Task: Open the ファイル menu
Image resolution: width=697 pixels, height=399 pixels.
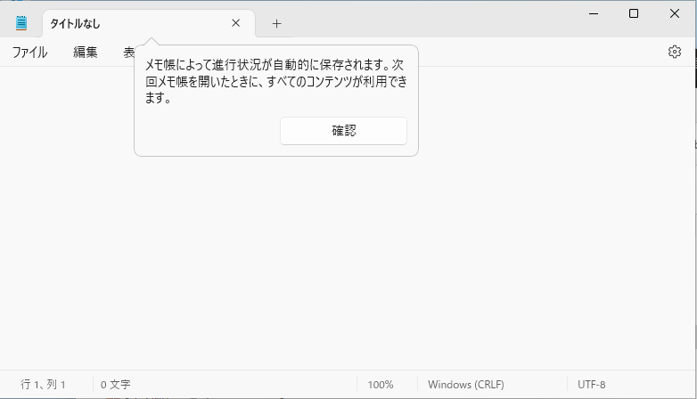Action: [x=29, y=53]
